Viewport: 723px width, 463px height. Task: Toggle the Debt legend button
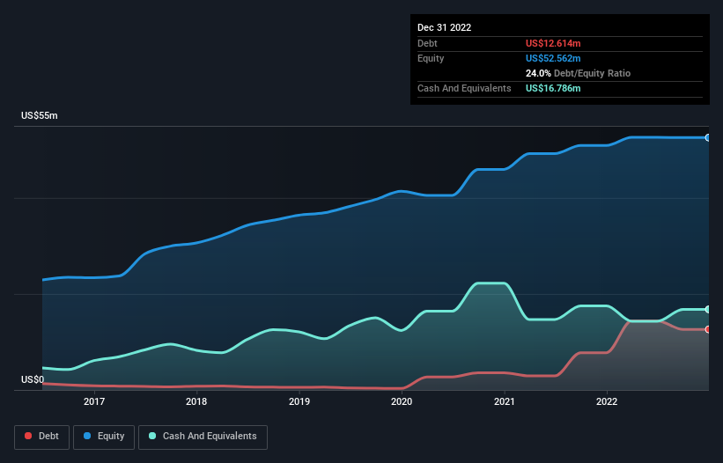tap(42, 437)
